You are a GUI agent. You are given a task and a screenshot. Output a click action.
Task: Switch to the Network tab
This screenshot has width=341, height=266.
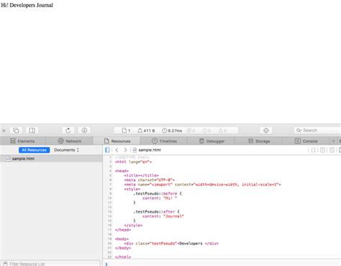70,141
